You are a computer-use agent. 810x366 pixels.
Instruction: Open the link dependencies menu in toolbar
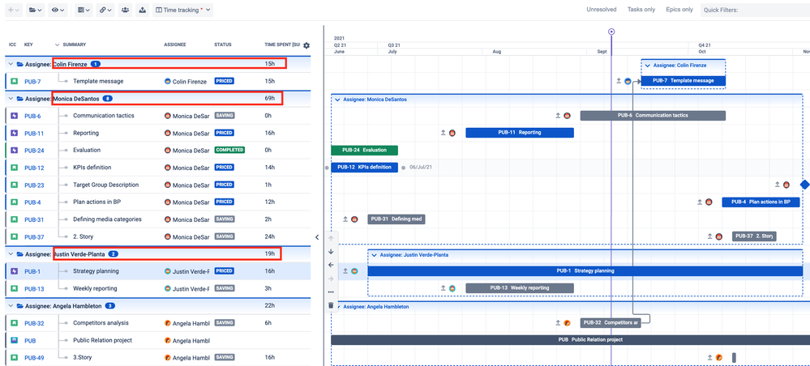point(105,10)
